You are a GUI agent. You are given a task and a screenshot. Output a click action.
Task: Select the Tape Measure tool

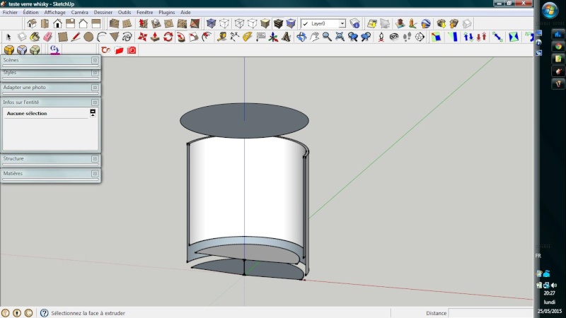[x=221, y=37]
